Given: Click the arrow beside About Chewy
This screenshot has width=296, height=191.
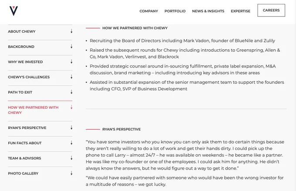Looking at the screenshot, I should 71,31.
